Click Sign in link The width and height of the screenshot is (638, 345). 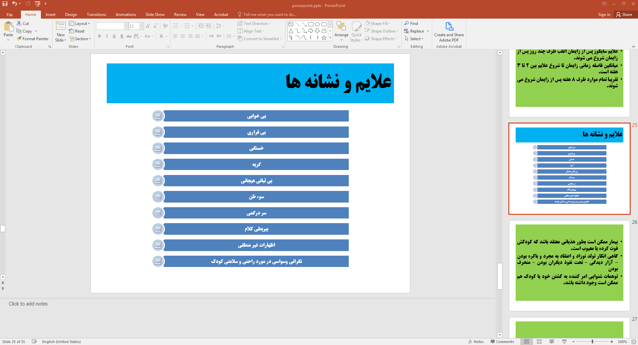pos(604,15)
